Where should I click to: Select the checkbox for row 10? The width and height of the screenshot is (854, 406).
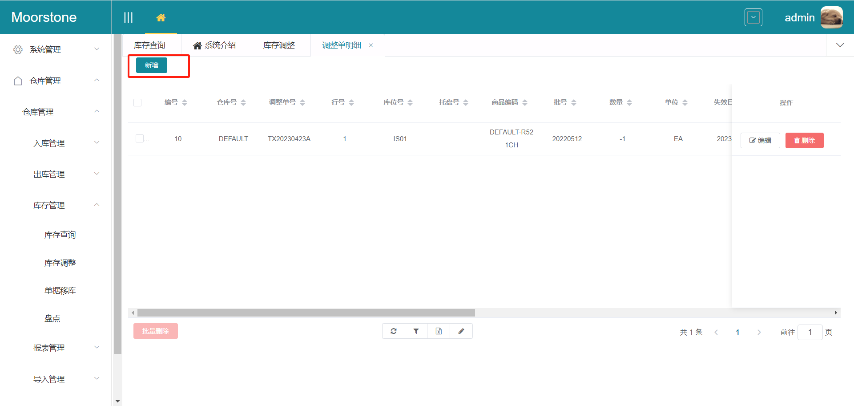[x=140, y=138]
